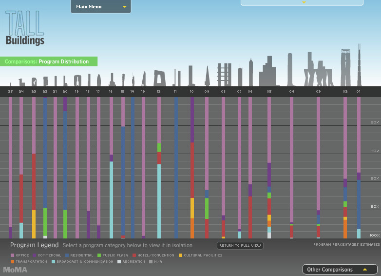381x276 pixels.
Task: Select building 16 silhouette
Action: click(x=112, y=80)
